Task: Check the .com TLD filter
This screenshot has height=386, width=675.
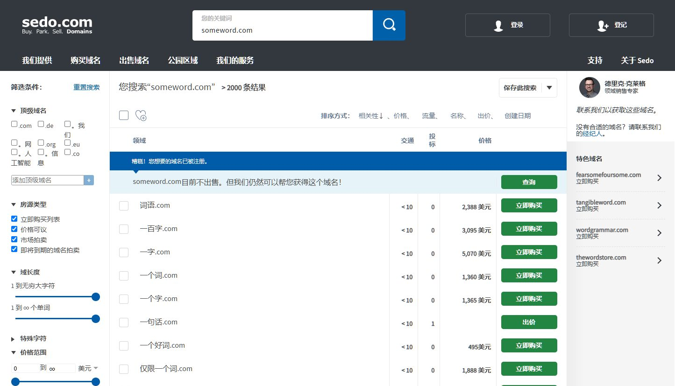Action: click(14, 124)
